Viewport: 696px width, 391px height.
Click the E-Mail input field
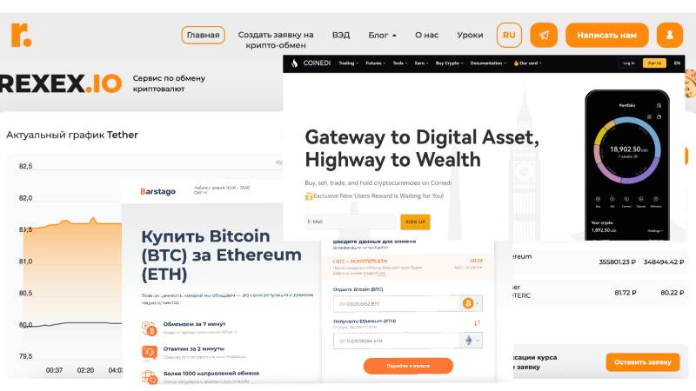[351, 222]
